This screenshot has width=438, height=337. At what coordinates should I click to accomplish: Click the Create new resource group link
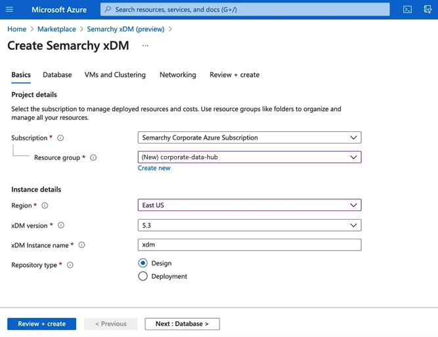(x=154, y=168)
